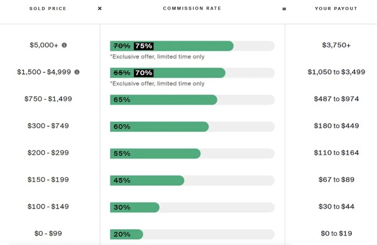The height and width of the screenshot is (245, 377).
Task: Click the 30% commission bar
Action: click(x=192, y=207)
